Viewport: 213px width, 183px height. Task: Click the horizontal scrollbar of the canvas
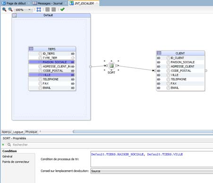point(143,131)
